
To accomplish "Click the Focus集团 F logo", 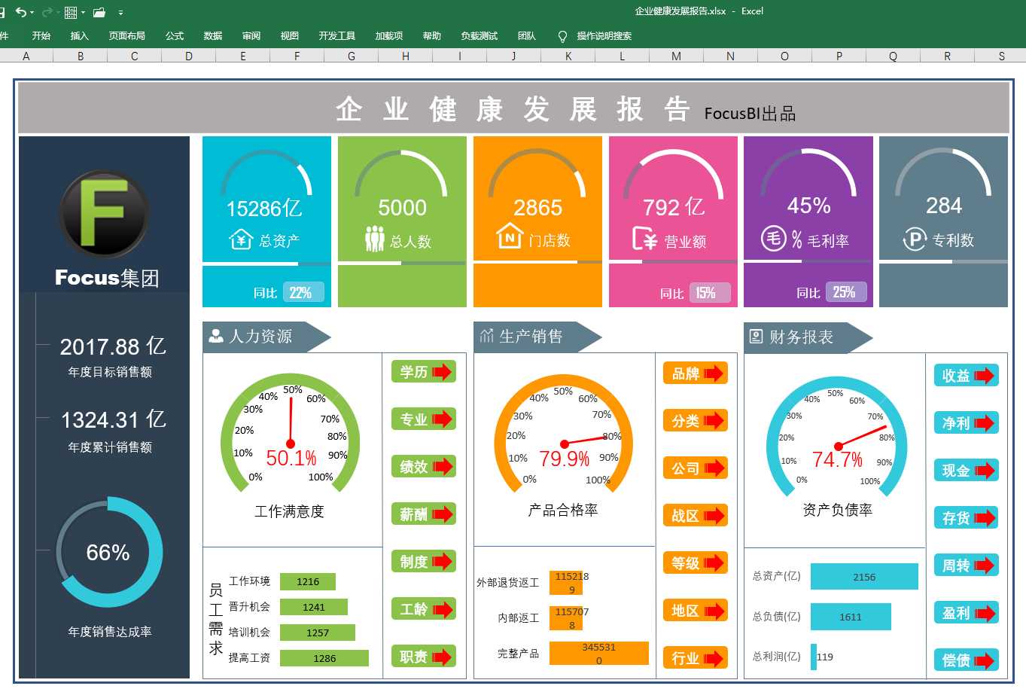I will point(104,214).
